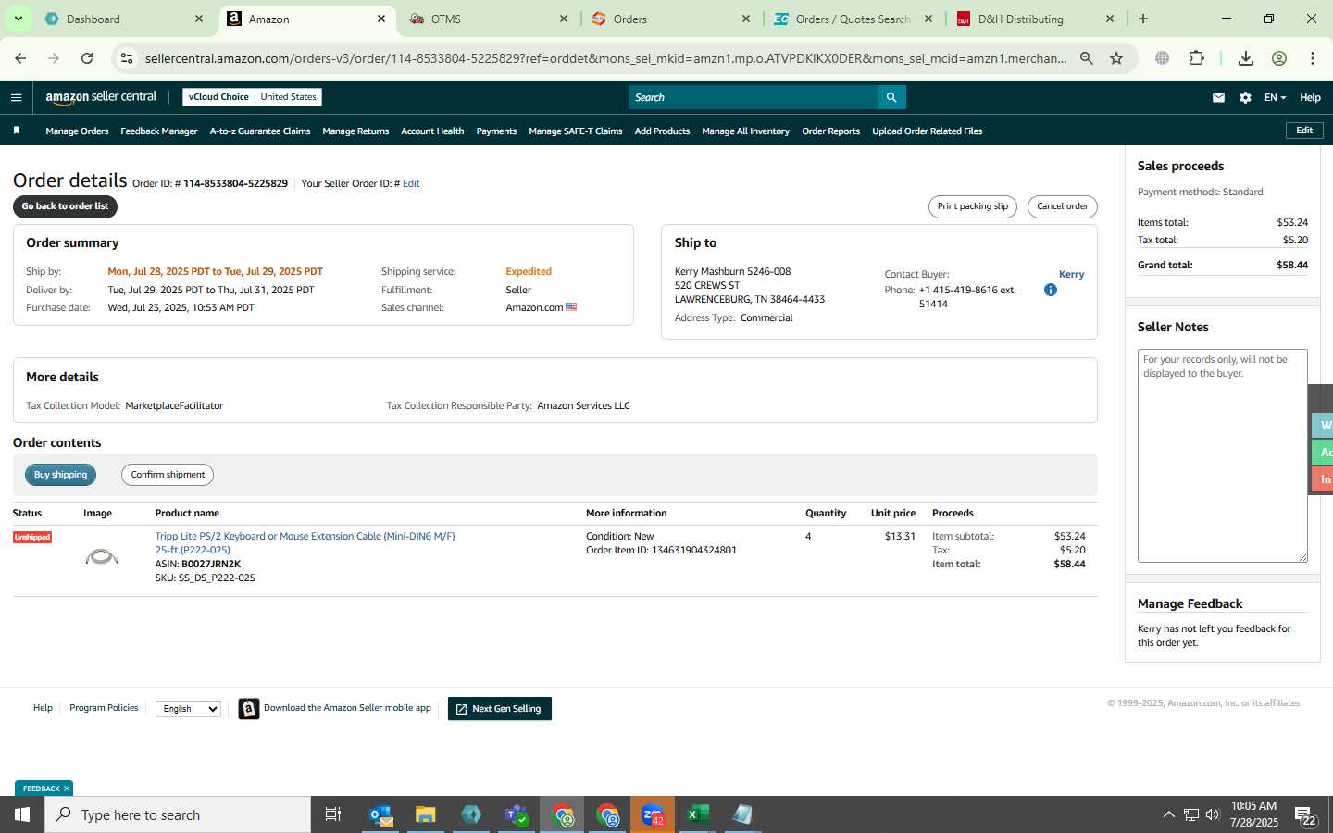Open the Seller Central hamburger menu

click(16, 97)
